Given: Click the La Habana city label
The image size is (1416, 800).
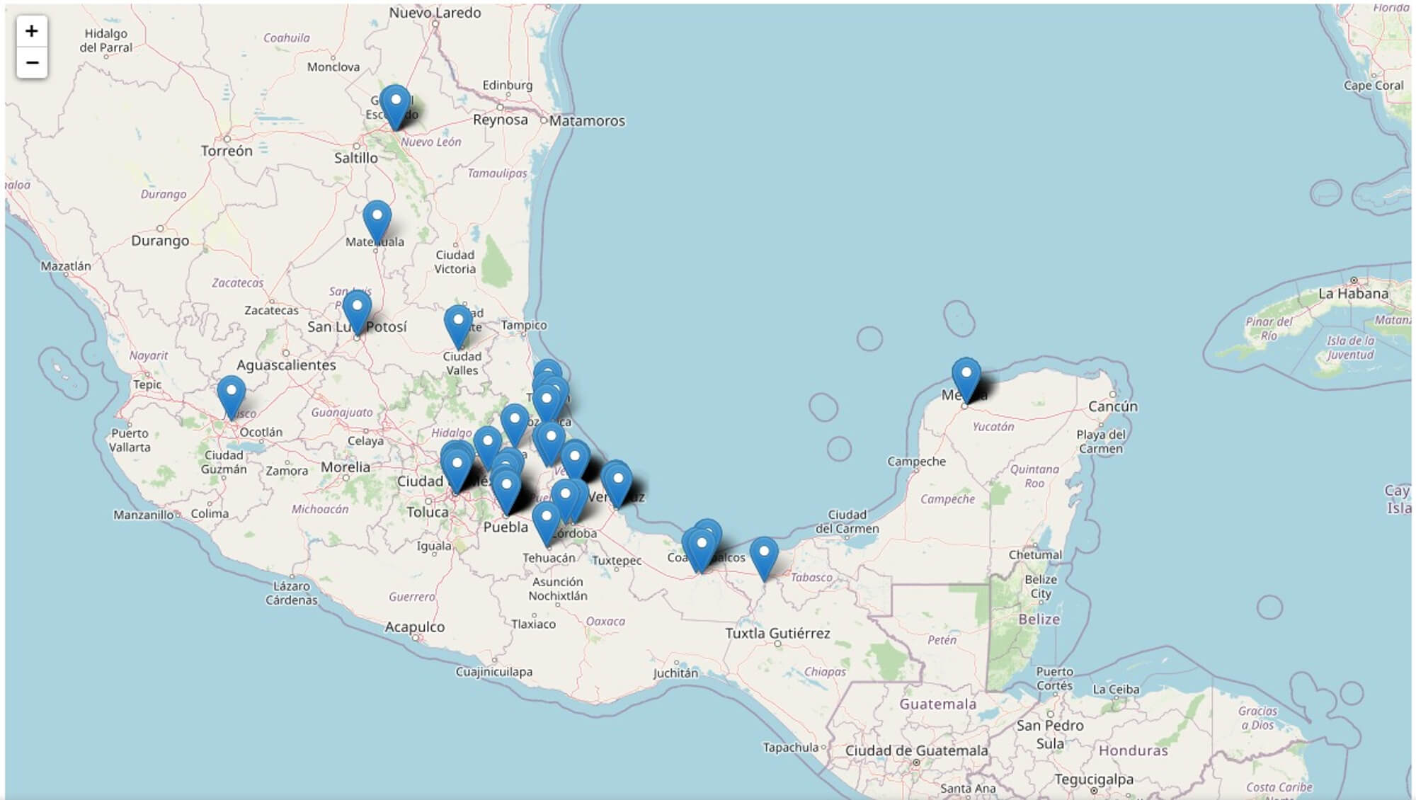Looking at the screenshot, I should pyautogui.click(x=1352, y=294).
